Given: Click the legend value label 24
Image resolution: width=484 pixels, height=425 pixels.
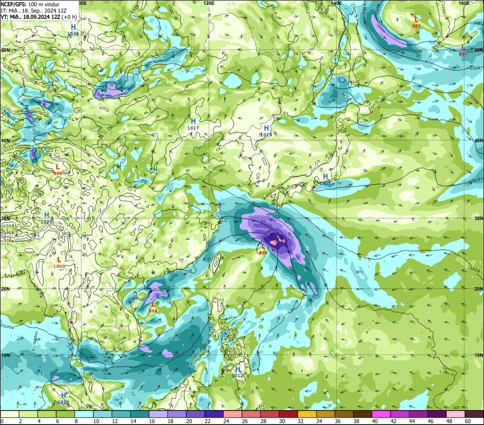Looking at the screenshot, I should pyautogui.click(x=226, y=421).
